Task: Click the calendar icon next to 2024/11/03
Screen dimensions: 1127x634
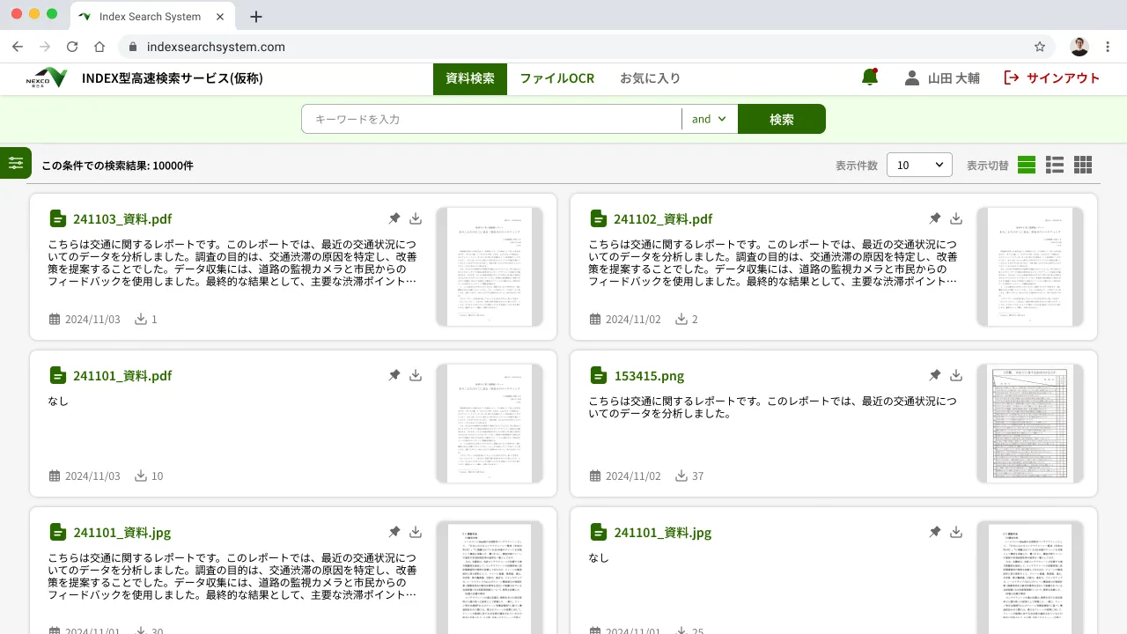Action: (x=53, y=319)
